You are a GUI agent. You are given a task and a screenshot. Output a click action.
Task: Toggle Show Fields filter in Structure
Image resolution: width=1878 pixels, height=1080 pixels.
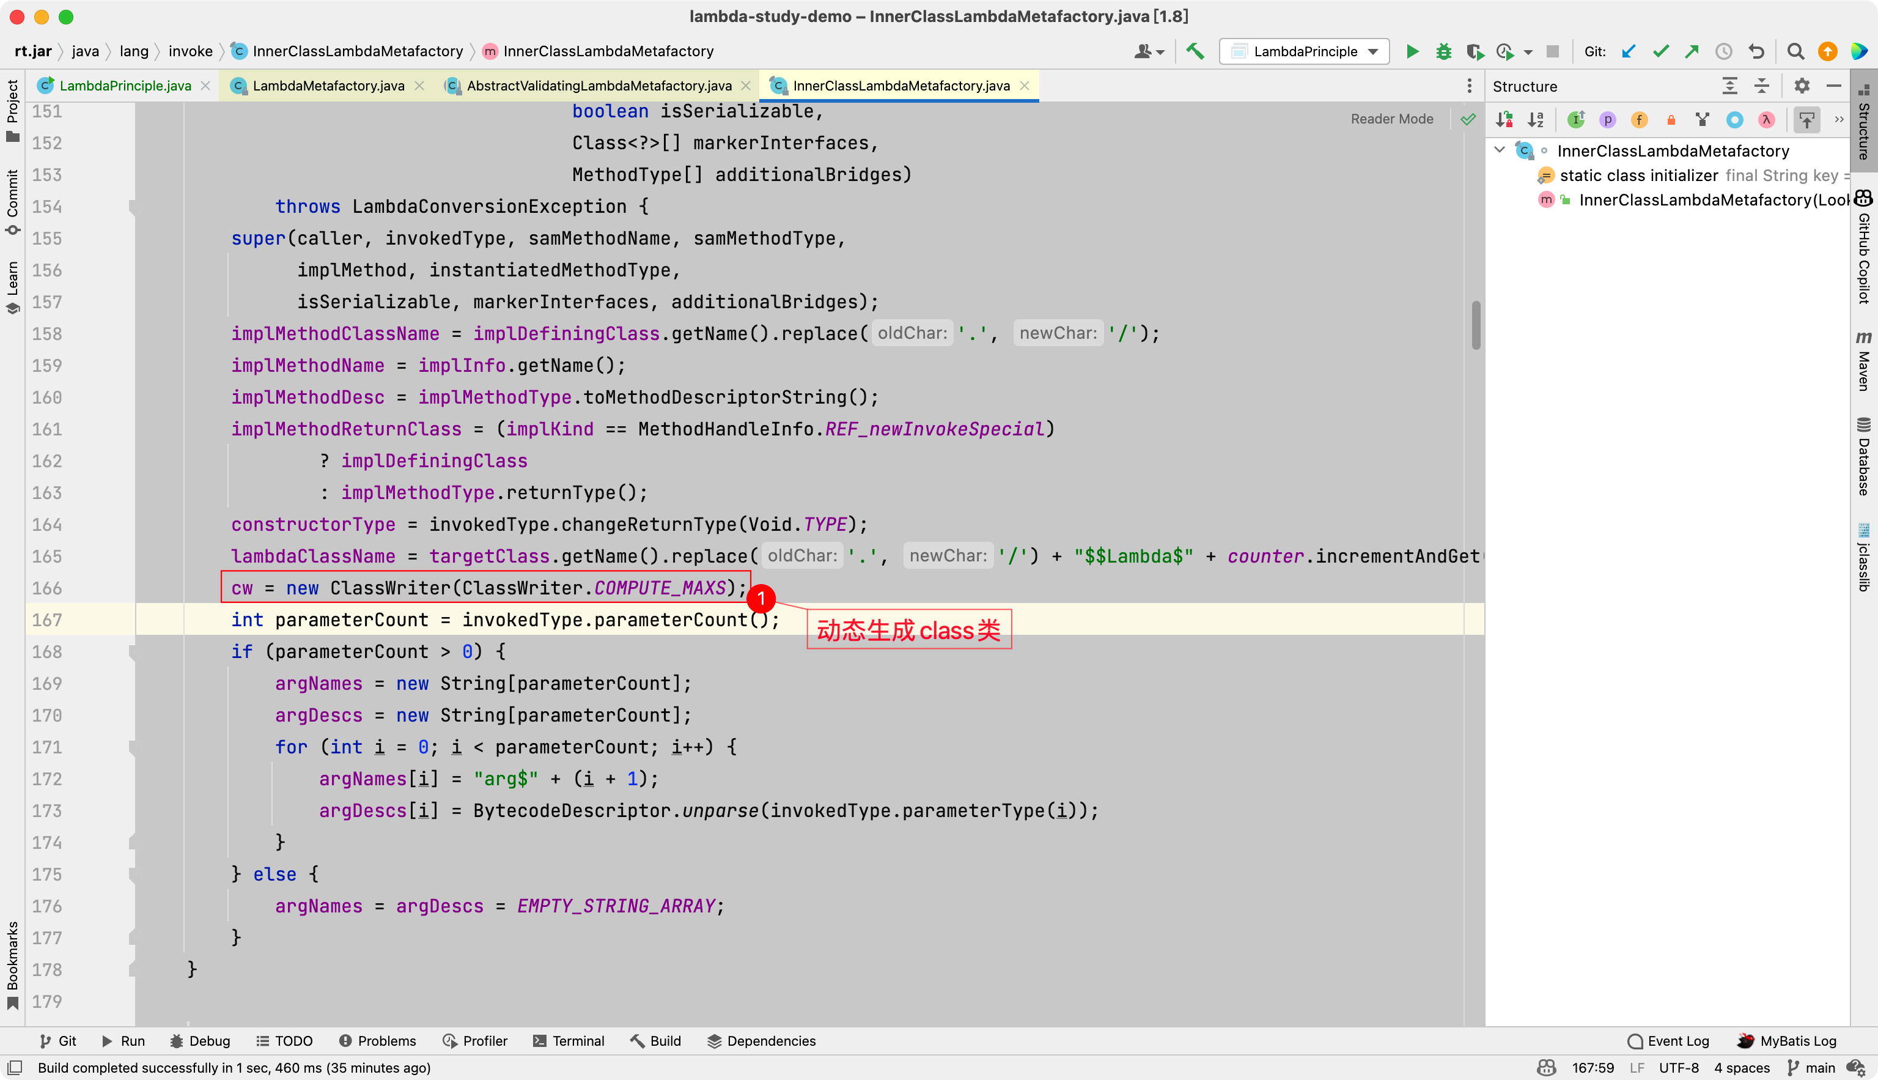(x=1639, y=119)
